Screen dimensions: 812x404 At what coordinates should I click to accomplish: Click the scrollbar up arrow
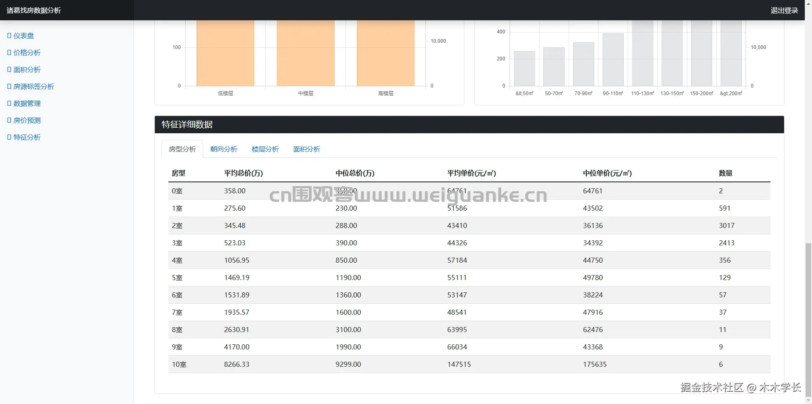(808, 3)
